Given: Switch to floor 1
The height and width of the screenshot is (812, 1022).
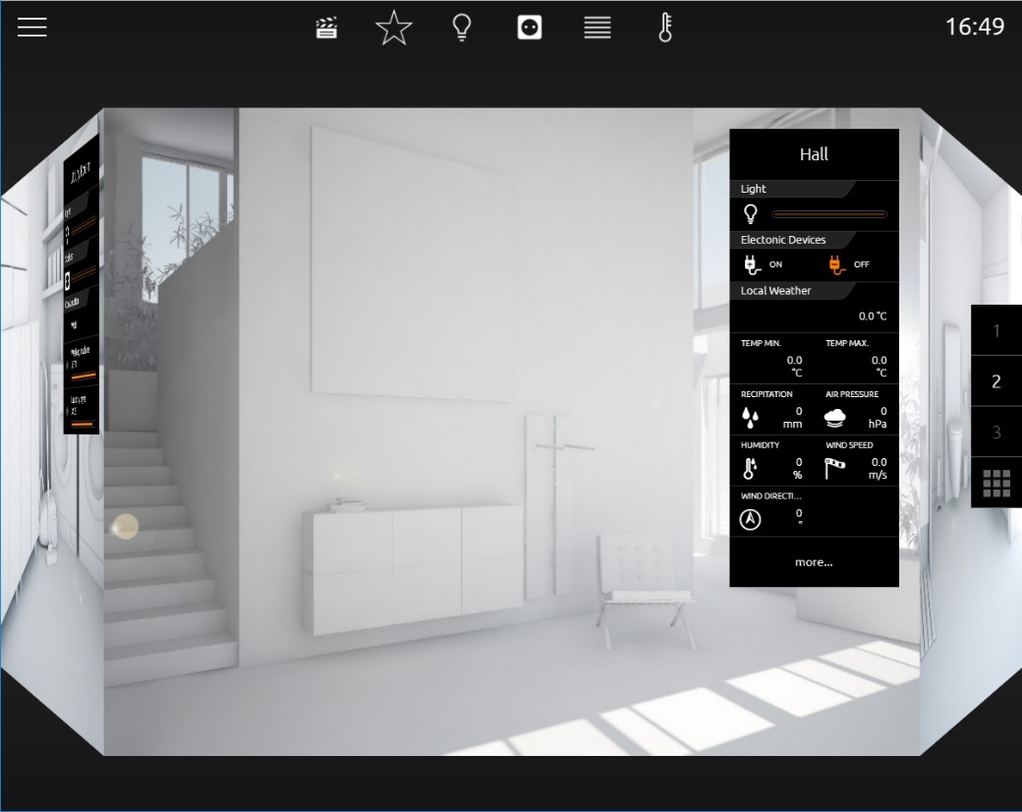Looking at the screenshot, I should pyautogui.click(x=996, y=330).
